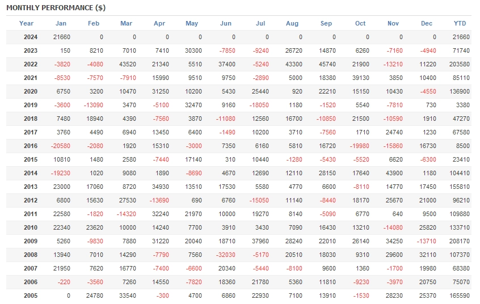Click 2016 January loss -20580

click(61, 146)
